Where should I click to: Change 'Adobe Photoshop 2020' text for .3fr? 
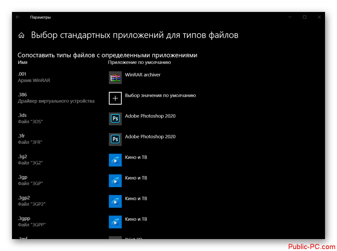click(x=150, y=137)
